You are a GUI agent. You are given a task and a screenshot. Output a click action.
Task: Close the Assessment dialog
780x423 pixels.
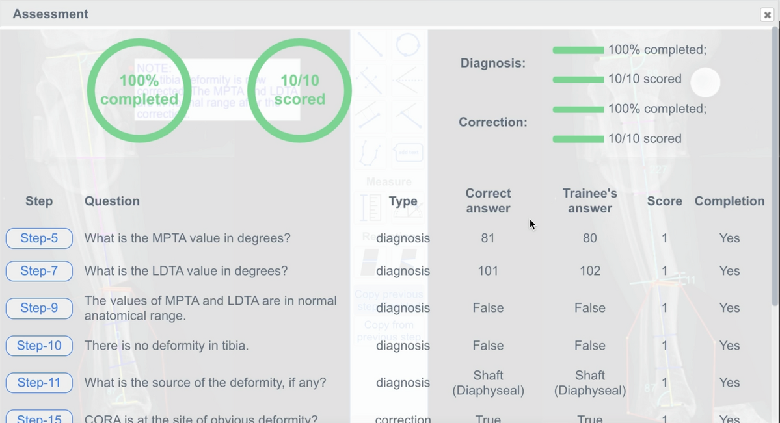point(767,15)
